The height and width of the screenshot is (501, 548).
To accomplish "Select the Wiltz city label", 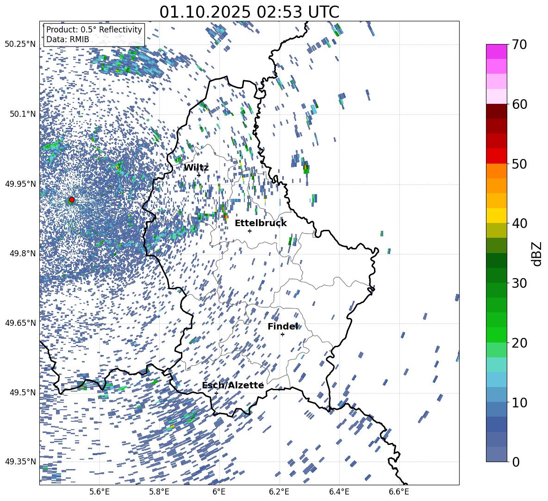I will click(x=196, y=168).
